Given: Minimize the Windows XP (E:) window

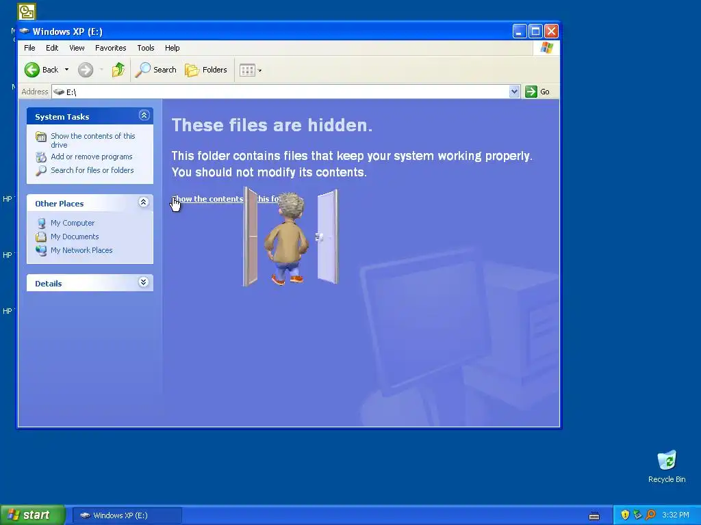Looking at the screenshot, I should pos(519,31).
